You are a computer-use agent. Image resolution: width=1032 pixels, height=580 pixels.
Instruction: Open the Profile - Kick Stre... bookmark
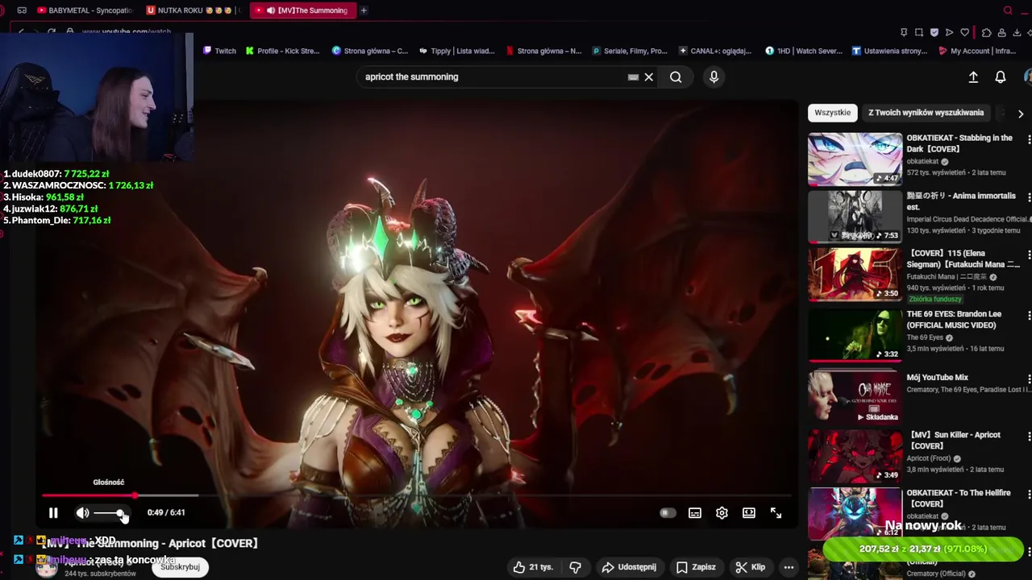(x=282, y=51)
